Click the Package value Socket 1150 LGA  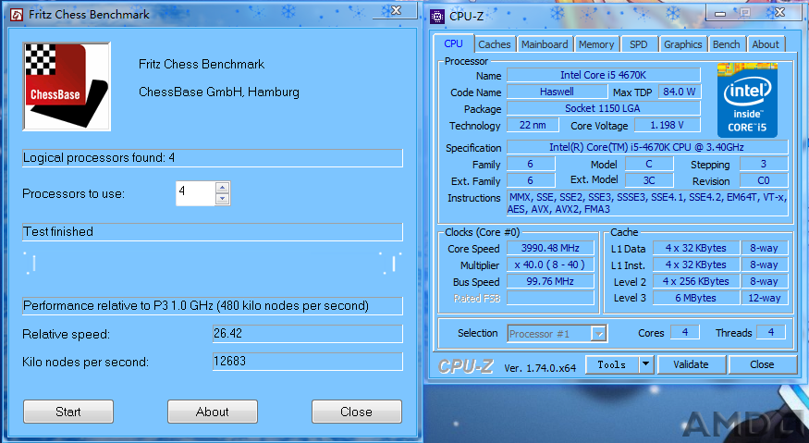(603, 108)
